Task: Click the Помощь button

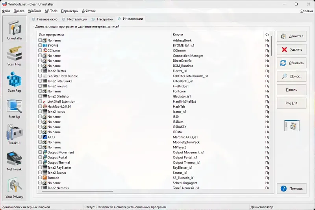Action: 292,188
